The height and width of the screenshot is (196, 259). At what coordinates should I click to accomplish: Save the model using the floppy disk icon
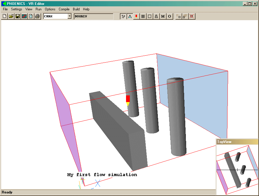tap(18, 16)
